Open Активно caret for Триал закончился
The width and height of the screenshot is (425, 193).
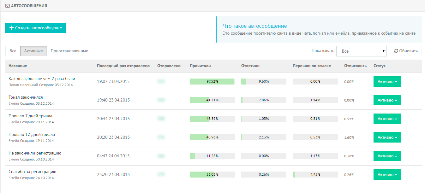[396, 100]
